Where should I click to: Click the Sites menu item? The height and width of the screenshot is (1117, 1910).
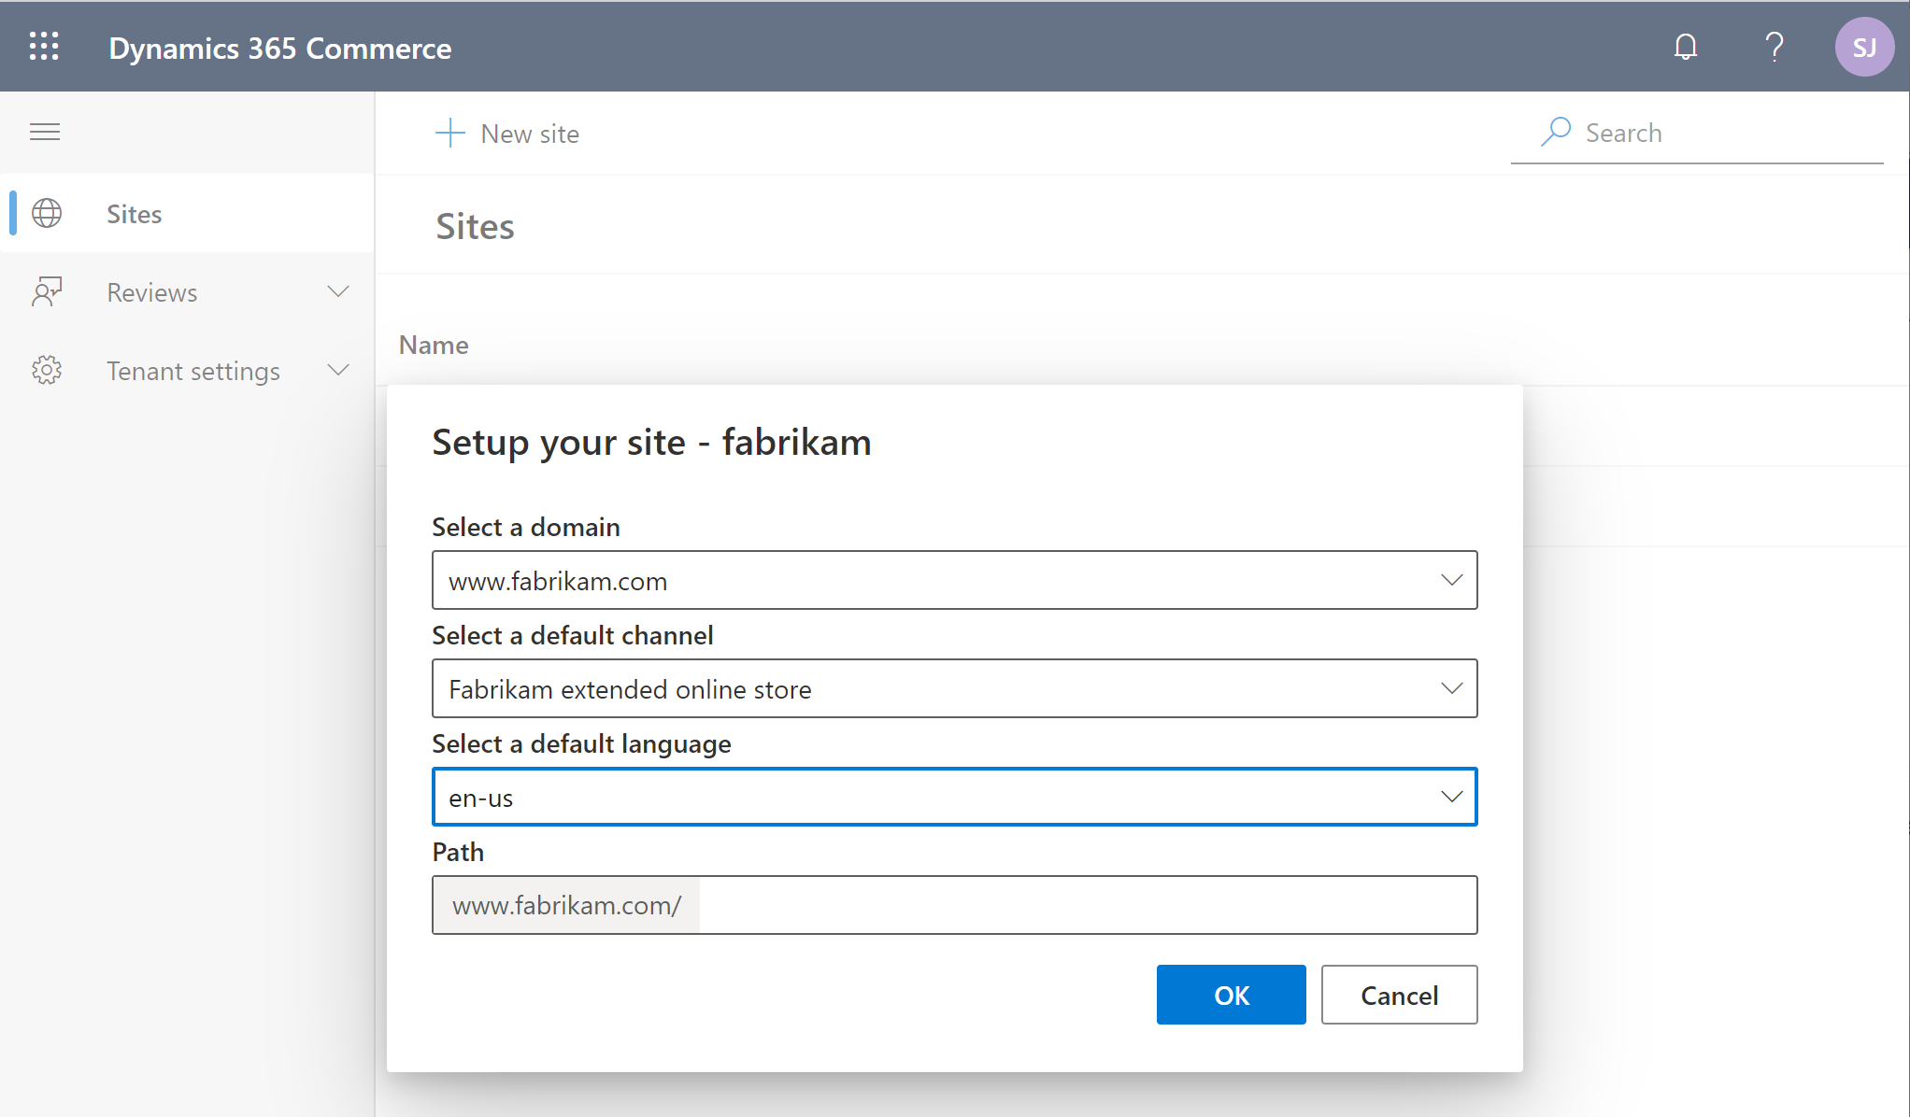pyautogui.click(x=133, y=213)
